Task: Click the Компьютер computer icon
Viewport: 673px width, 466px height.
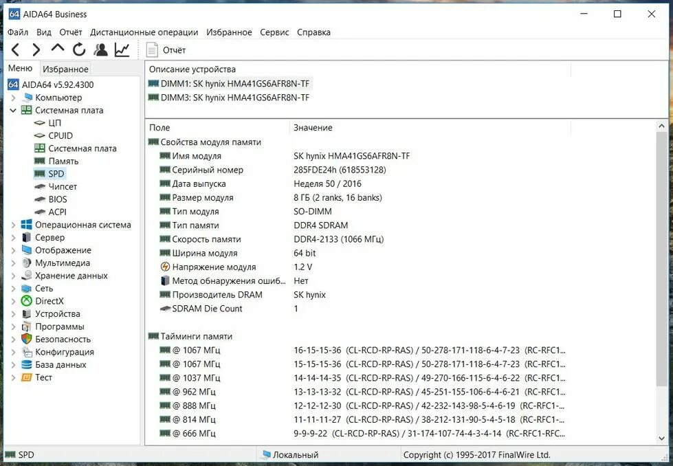Action: [27, 98]
